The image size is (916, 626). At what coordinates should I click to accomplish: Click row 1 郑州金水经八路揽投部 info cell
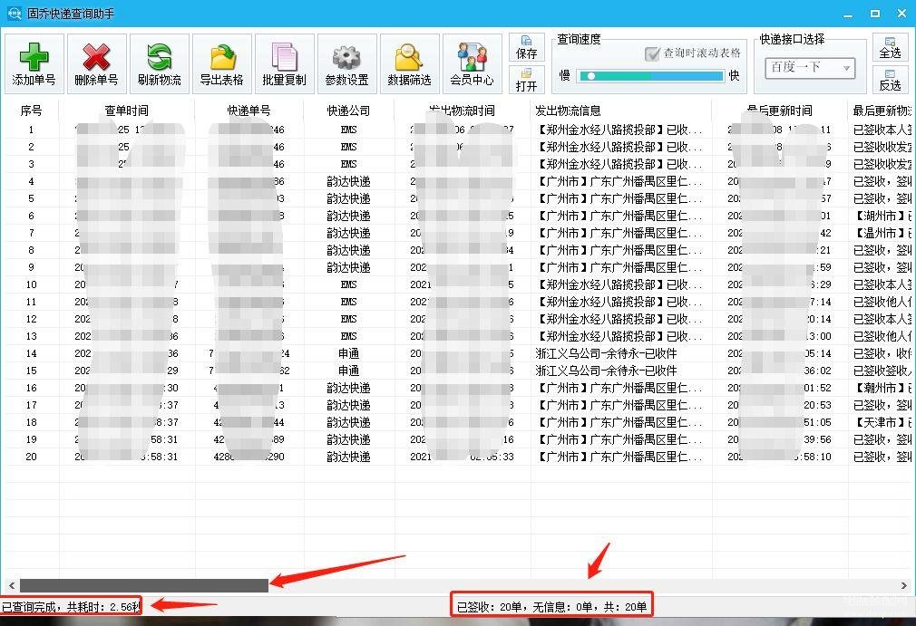coord(621,130)
